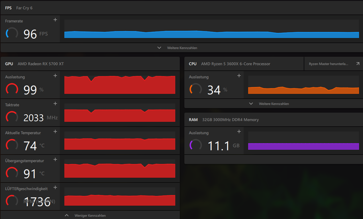Click the Aktuelle Temperatur circular gauge
The width and height of the screenshot is (363, 219).
coord(12,145)
